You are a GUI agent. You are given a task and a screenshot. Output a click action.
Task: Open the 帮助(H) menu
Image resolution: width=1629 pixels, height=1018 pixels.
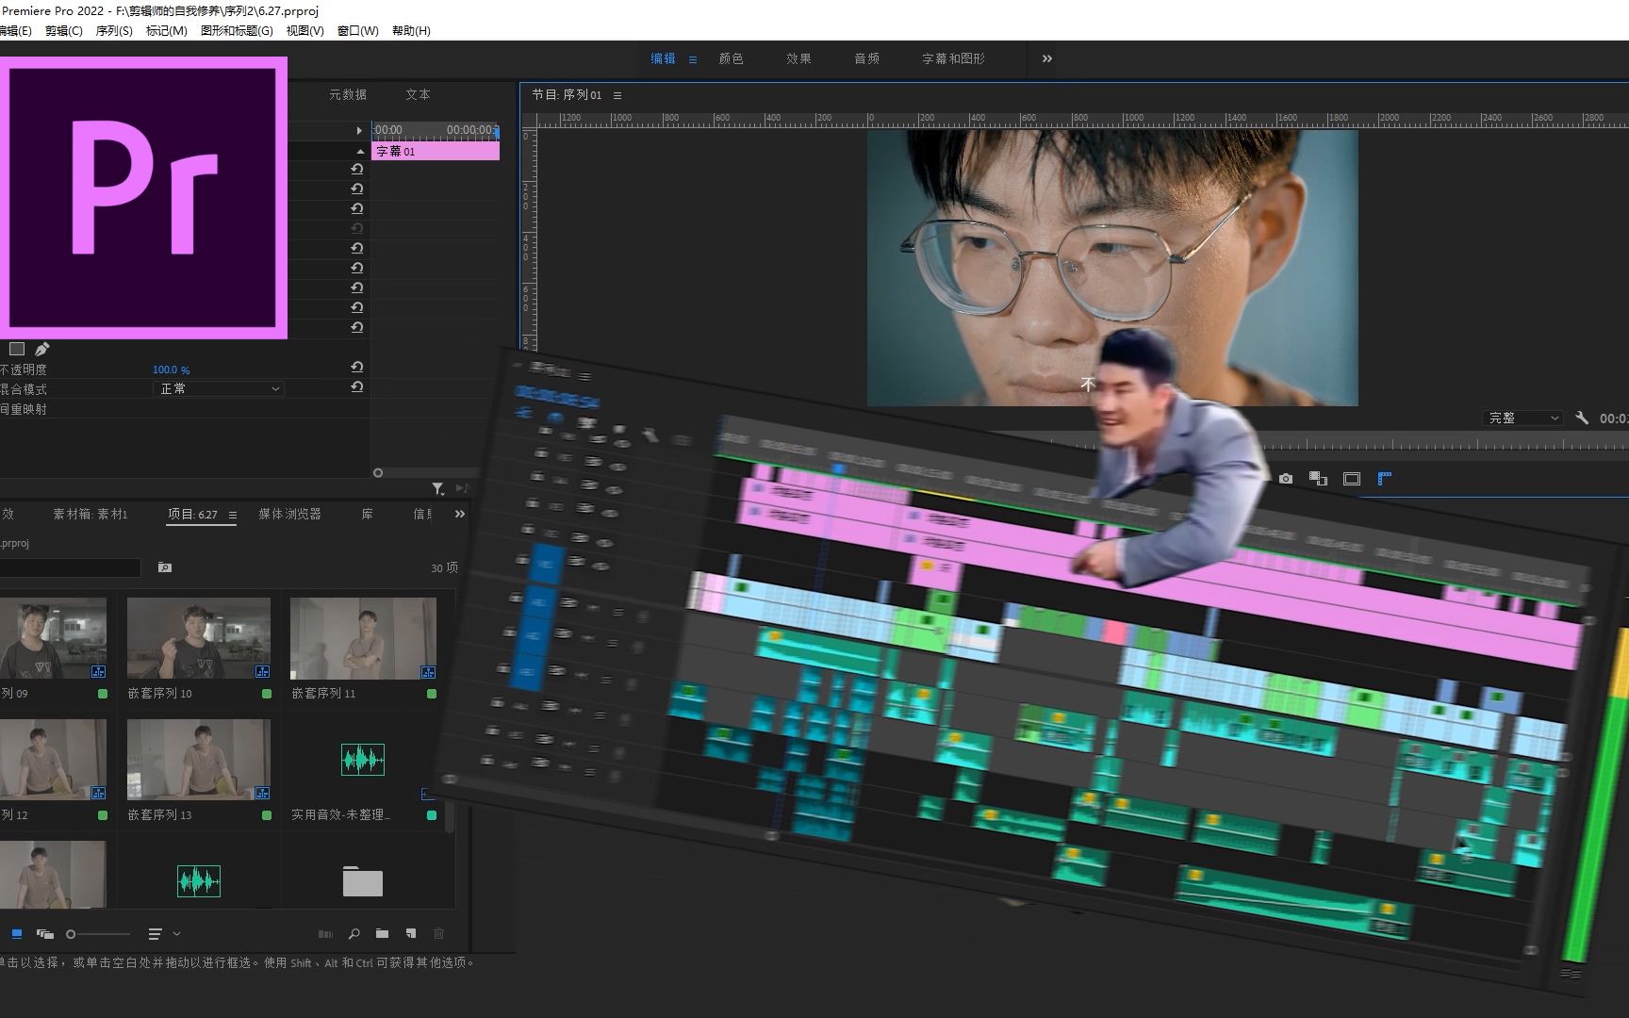tap(411, 31)
